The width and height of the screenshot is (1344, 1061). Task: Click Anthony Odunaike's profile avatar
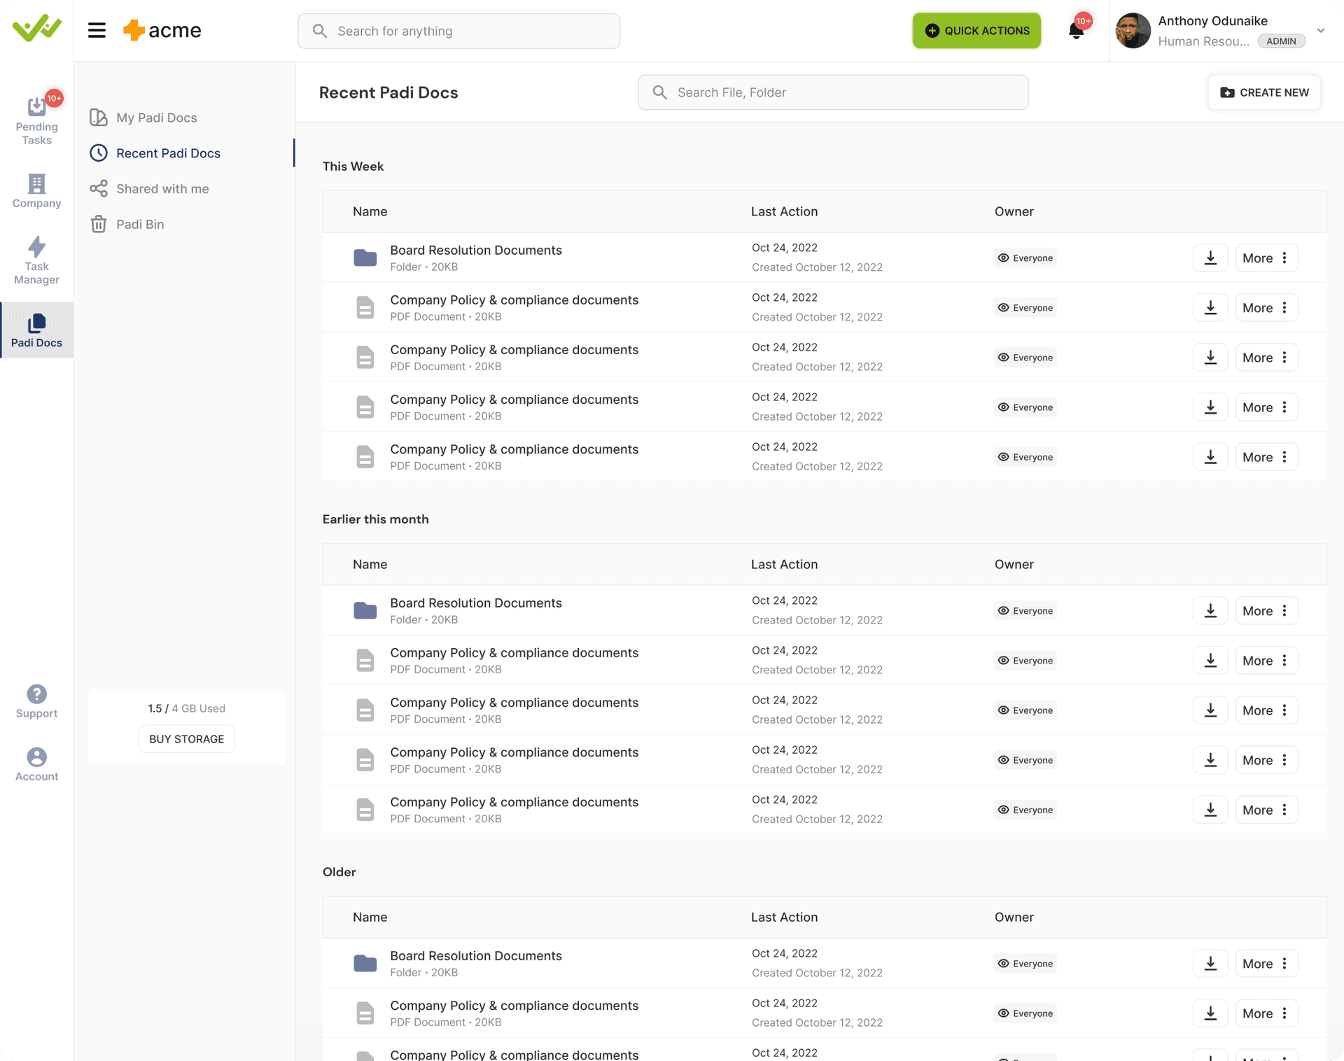tap(1133, 31)
